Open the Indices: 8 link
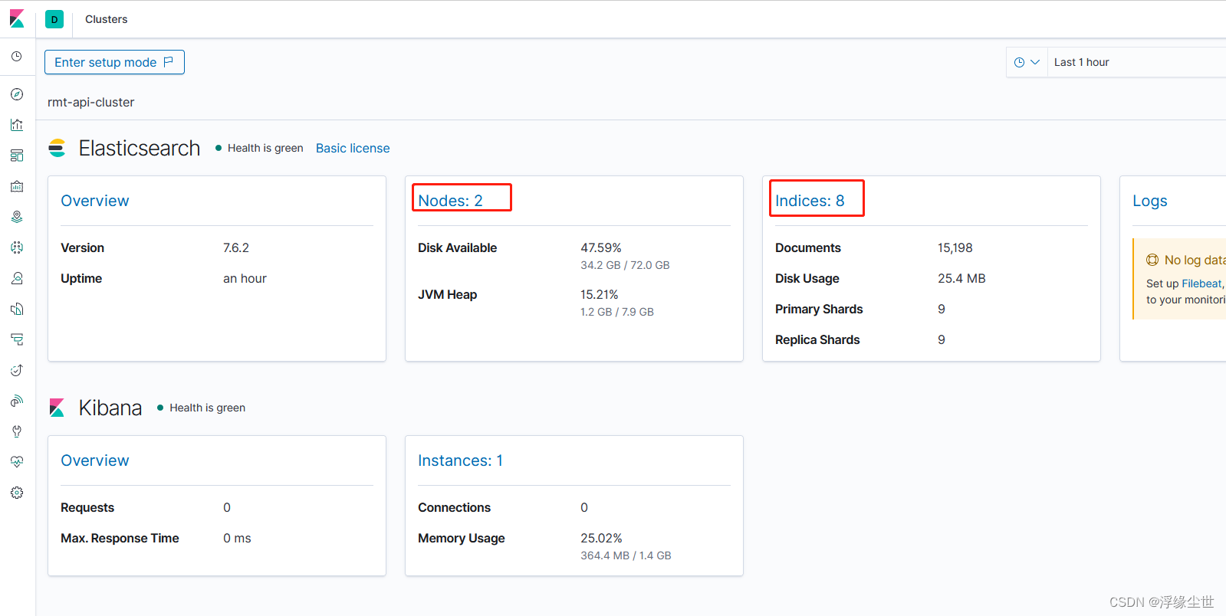The width and height of the screenshot is (1226, 616). point(810,201)
